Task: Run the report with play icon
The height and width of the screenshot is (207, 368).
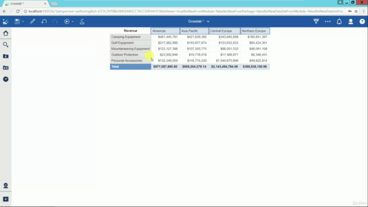Action: [67, 22]
